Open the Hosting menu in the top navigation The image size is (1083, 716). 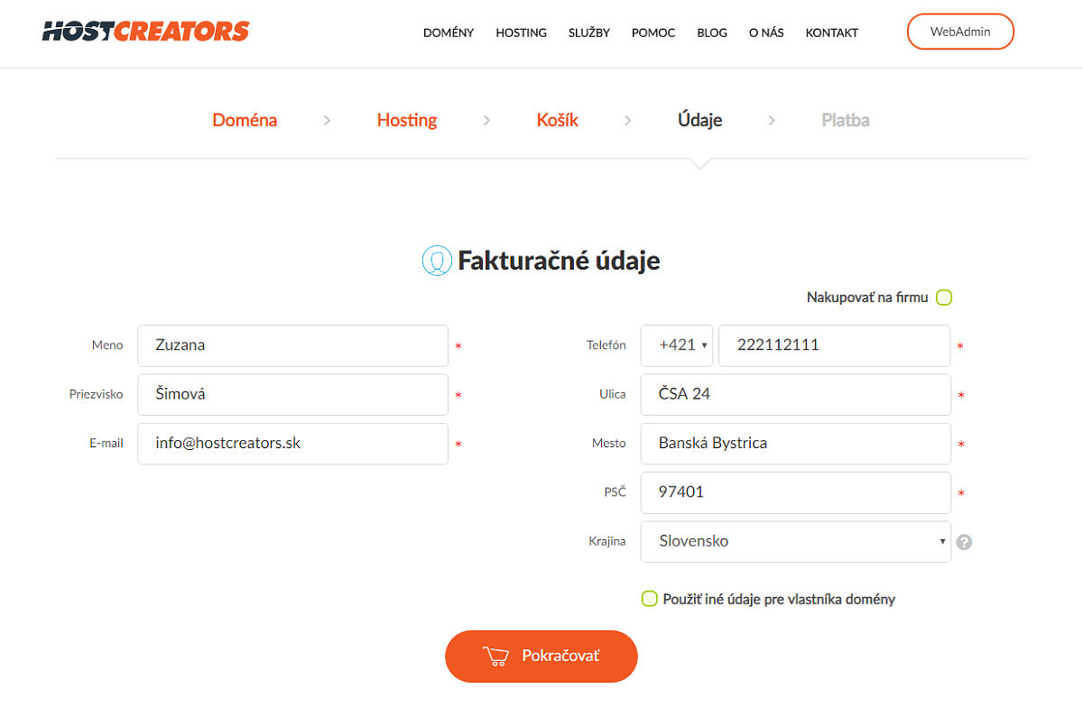coord(521,32)
